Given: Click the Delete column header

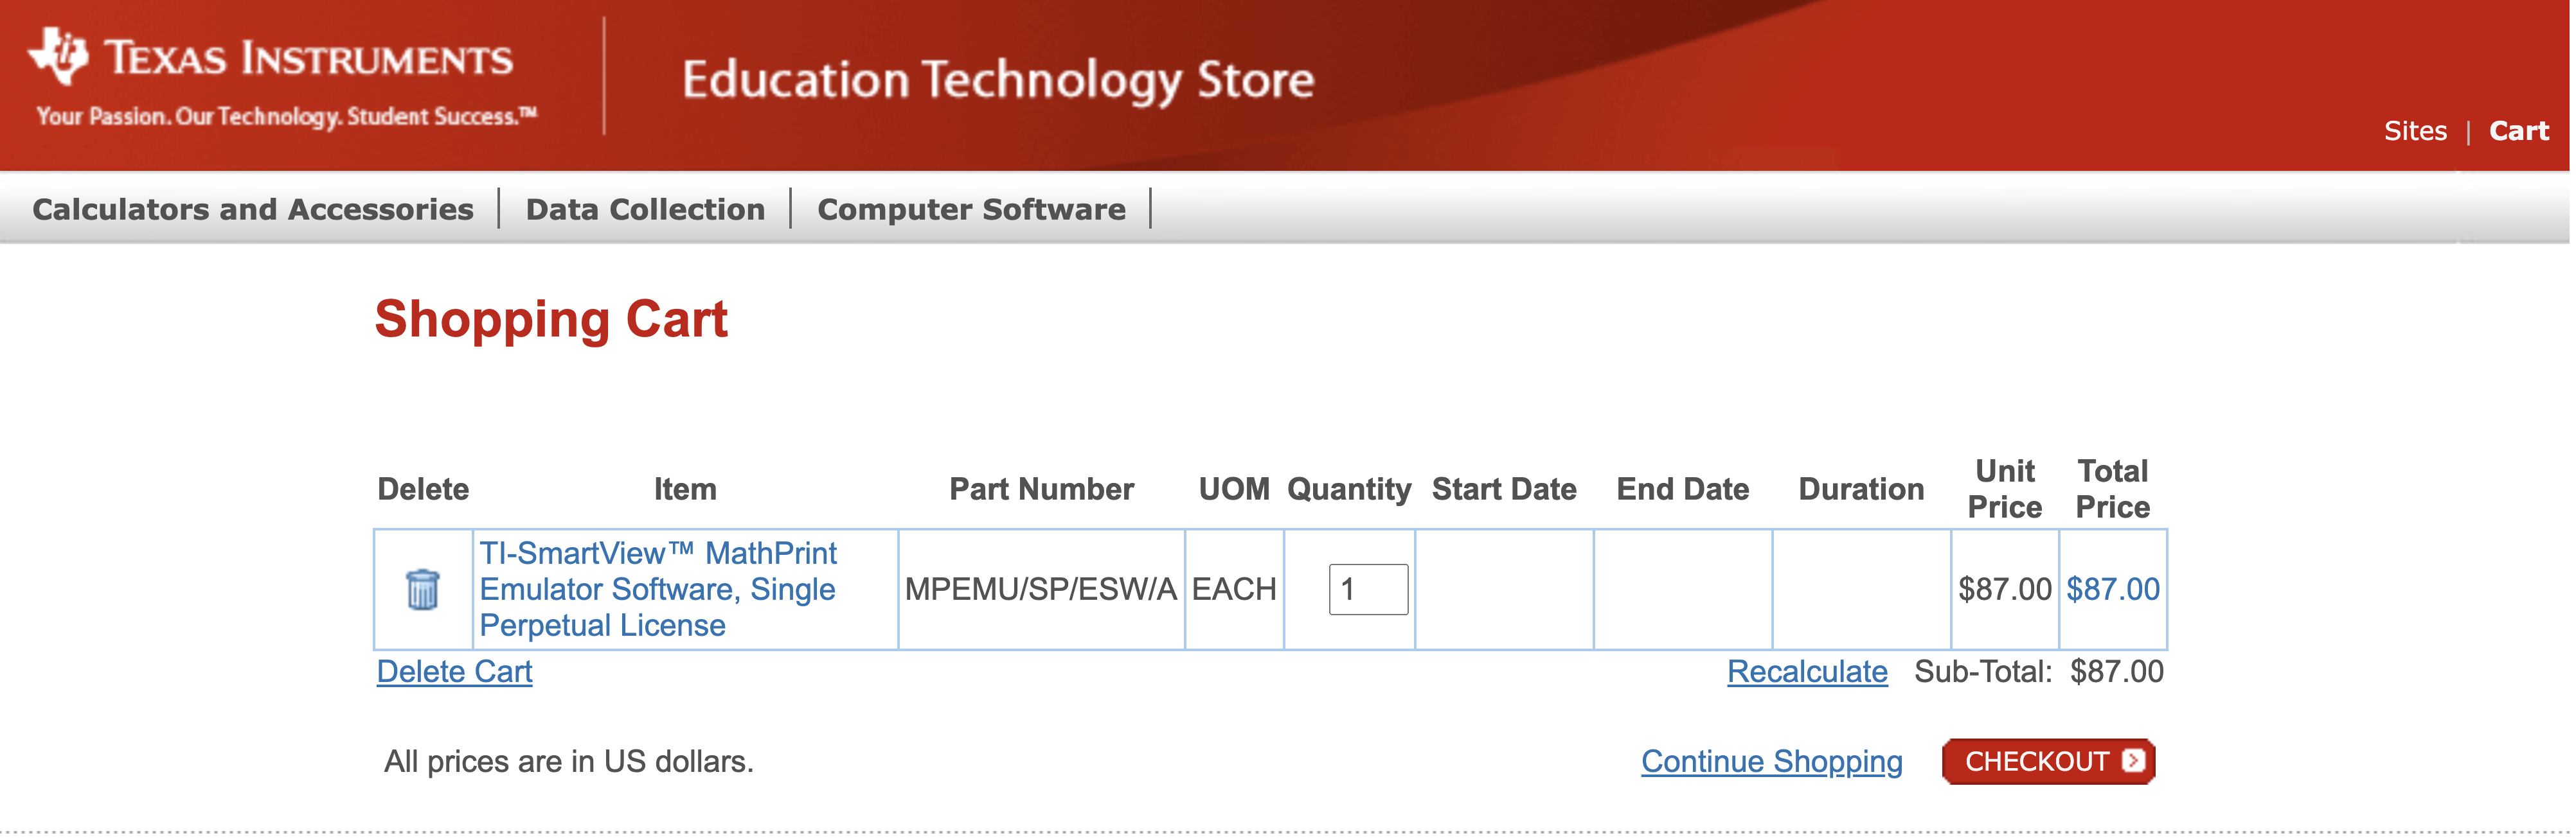Looking at the screenshot, I should tap(423, 489).
